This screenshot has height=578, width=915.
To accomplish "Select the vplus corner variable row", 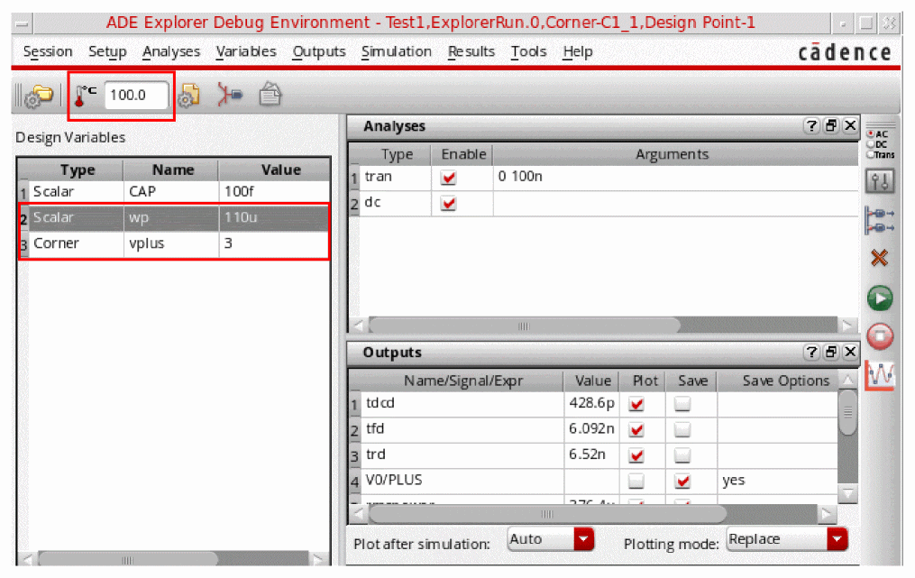I will click(x=173, y=243).
